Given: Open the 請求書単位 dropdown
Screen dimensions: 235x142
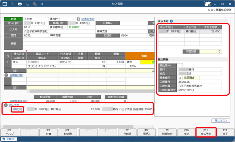Looking at the screenshot, I should coord(66,27).
